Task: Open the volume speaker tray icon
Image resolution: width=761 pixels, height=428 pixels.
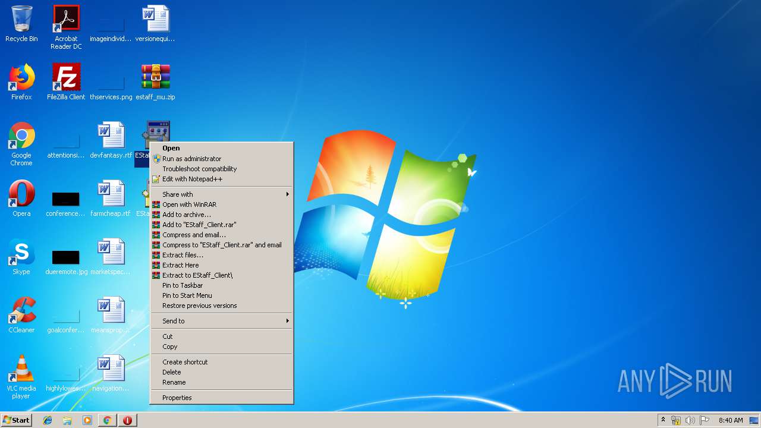Action: click(690, 420)
